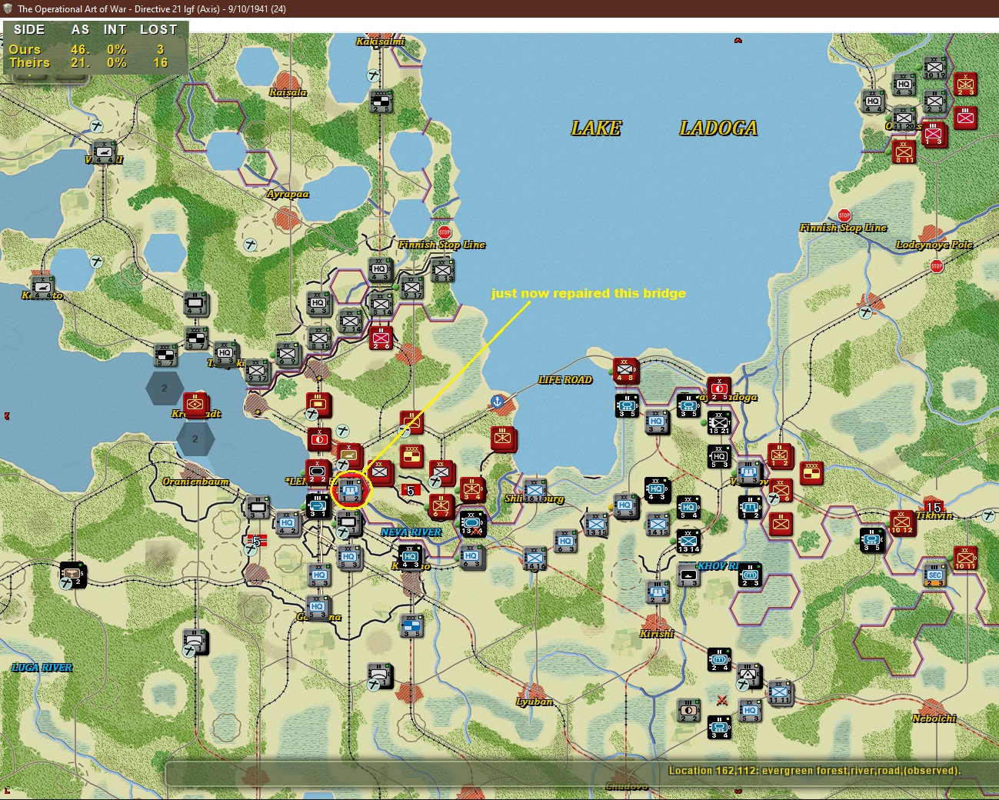
Task: Select the grey HQ unit rated 3-2
Action: click(x=656, y=422)
